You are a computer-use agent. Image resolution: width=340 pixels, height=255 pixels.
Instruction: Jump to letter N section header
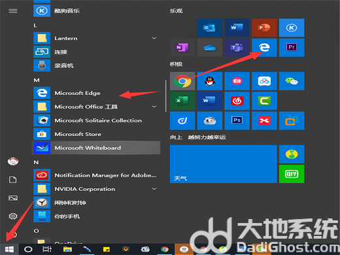click(x=36, y=162)
